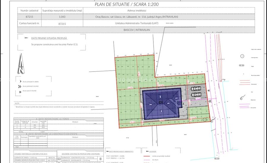Click the 16.06 magenta dimension label
267x163 pixels.
point(198,99)
